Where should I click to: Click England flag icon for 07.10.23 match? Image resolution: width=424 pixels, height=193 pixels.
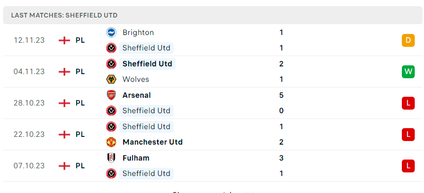[64, 166]
